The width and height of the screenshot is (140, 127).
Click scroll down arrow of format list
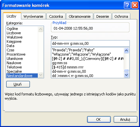127,75
